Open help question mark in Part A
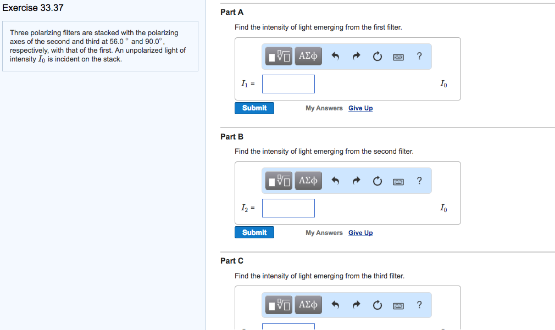Viewport: 555px width, 330px height. point(420,56)
